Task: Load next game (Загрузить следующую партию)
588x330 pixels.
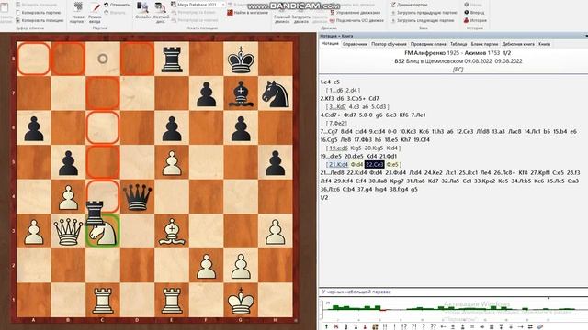Action: click(423, 20)
